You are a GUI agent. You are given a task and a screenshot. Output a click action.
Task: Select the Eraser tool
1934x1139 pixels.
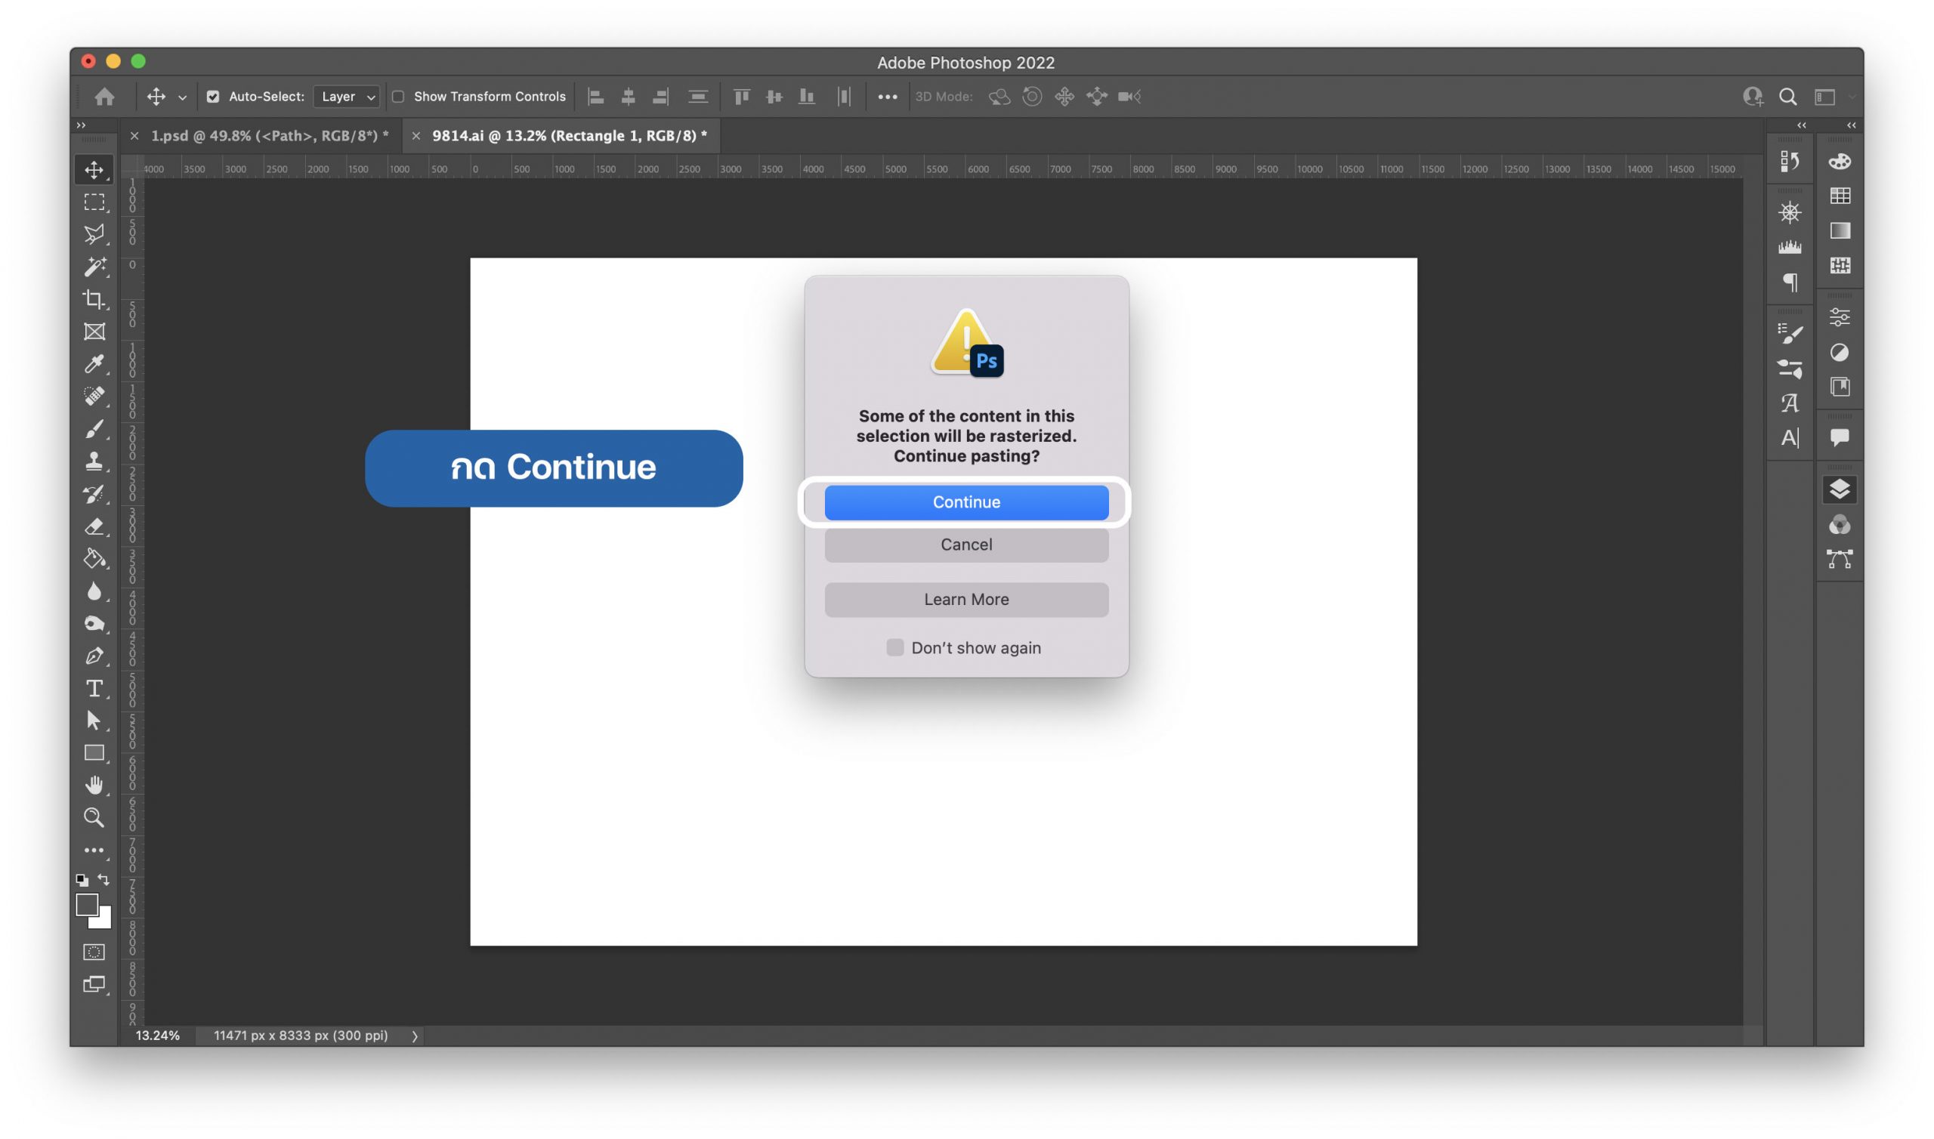tap(94, 526)
